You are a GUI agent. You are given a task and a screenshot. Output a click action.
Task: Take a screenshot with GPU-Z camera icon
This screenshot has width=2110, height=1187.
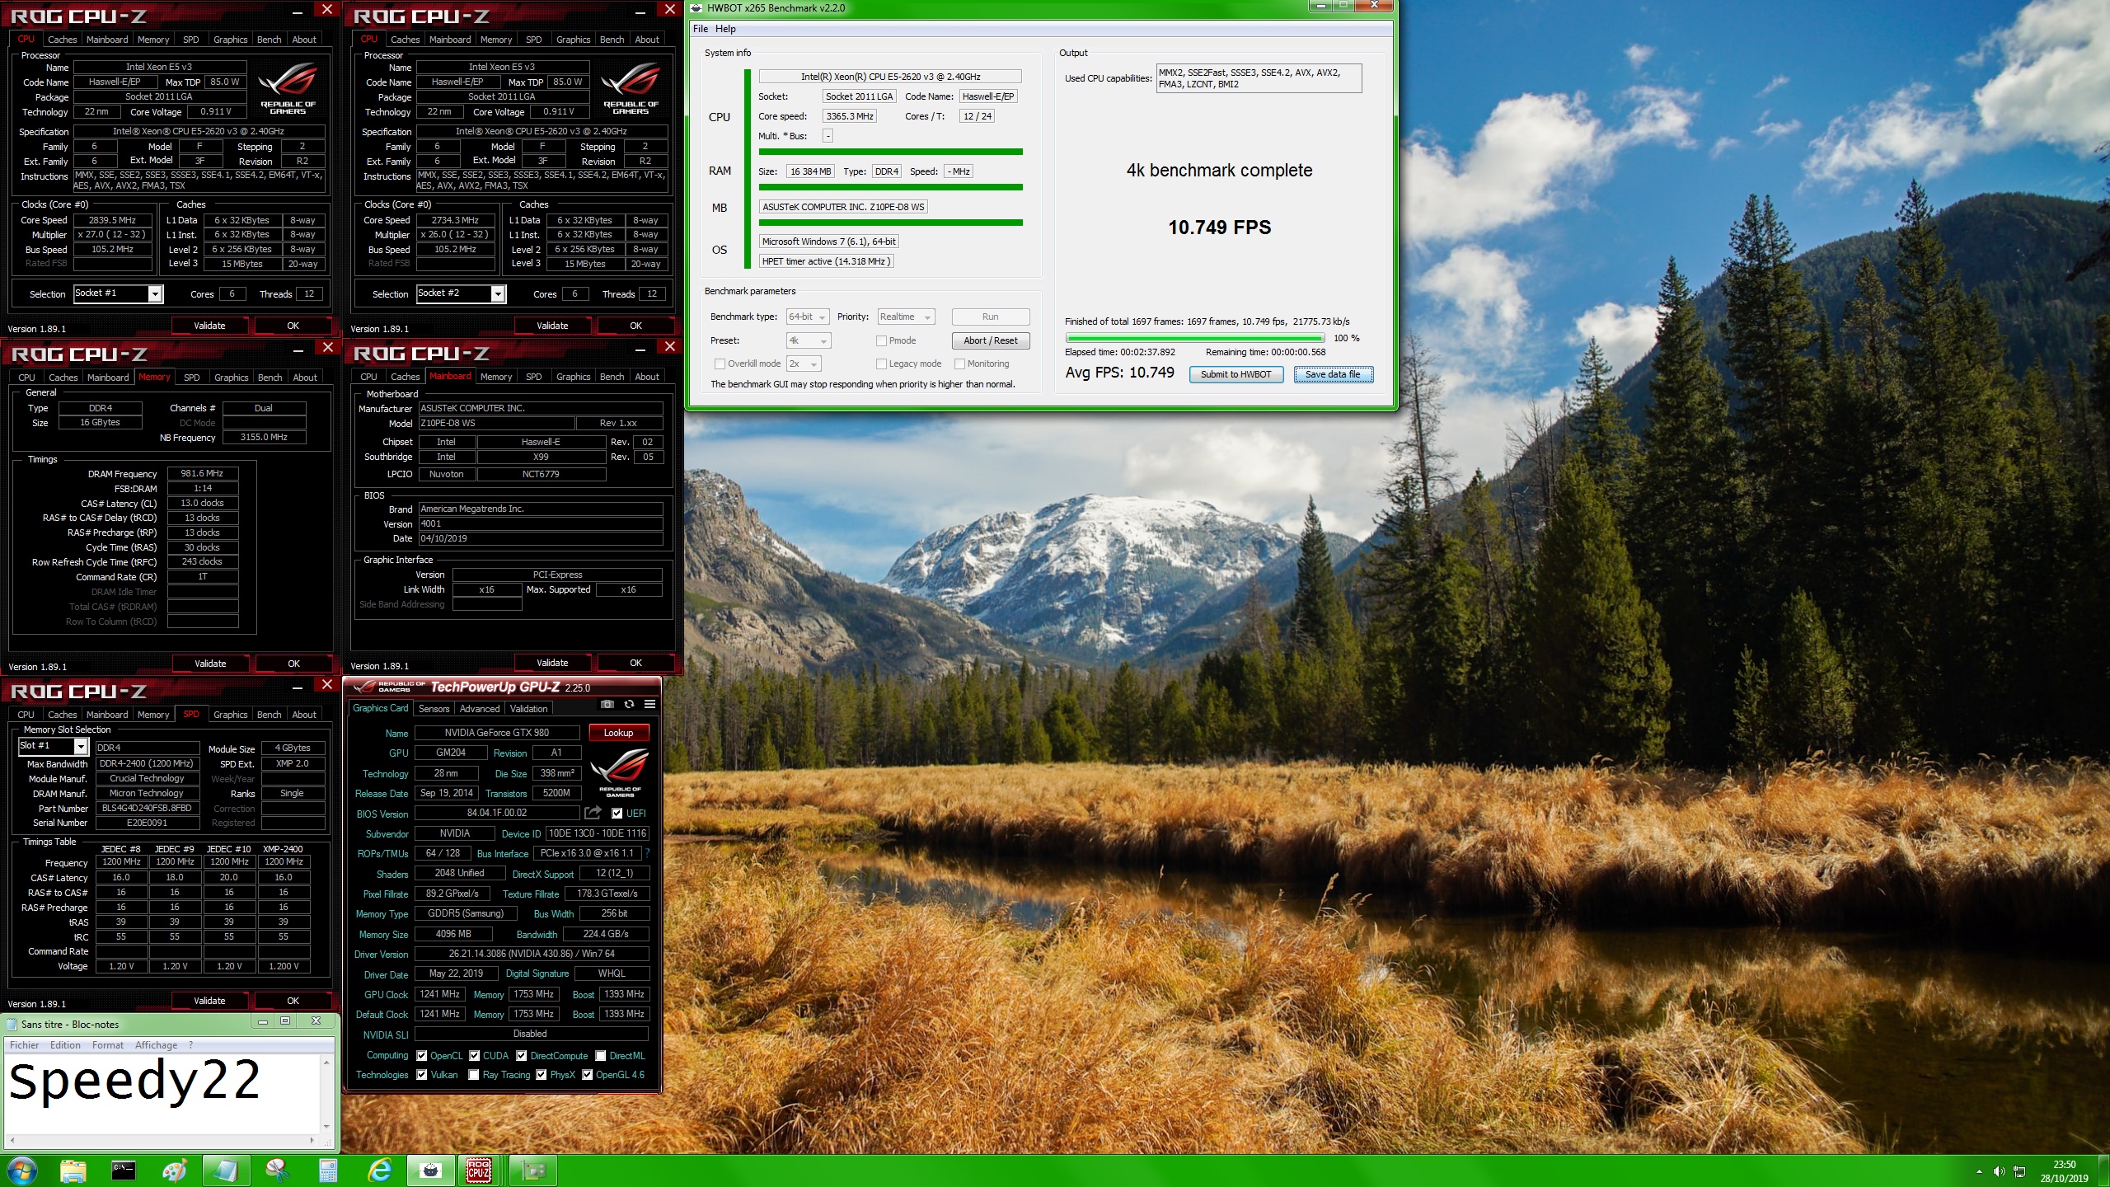coord(607,704)
